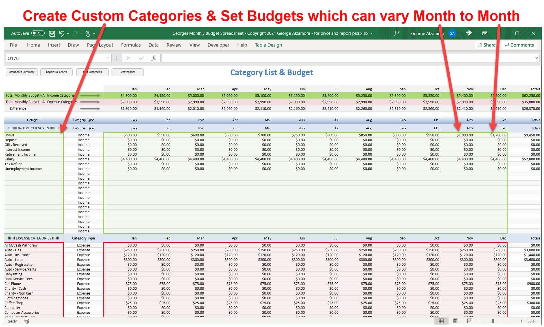Open the Undo history dropdown chevron
This screenshot has width=544, height=327.
tap(68, 33)
